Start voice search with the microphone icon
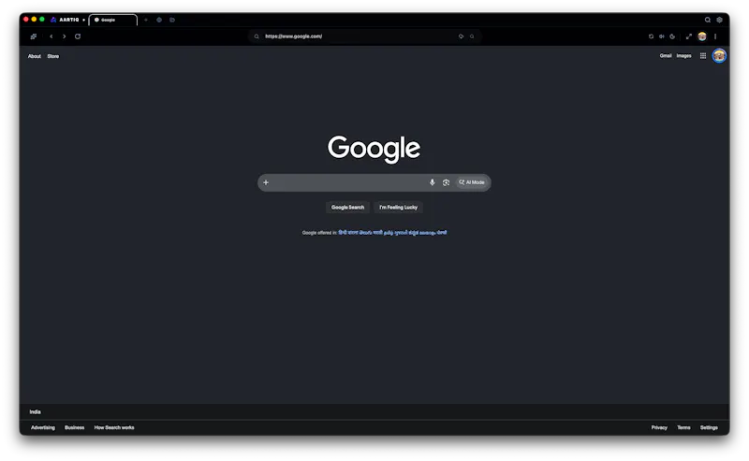 432,182
